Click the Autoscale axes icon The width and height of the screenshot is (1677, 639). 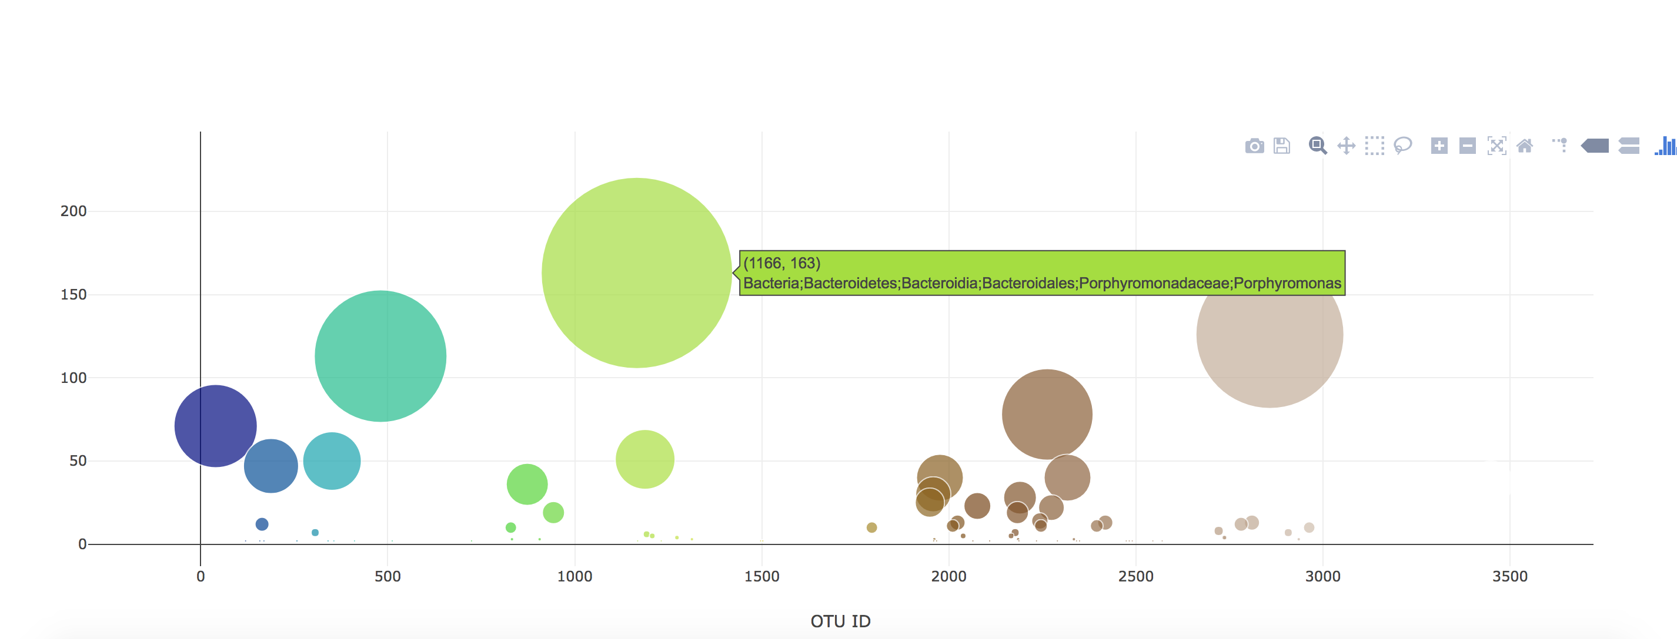tap(1496, 146)
